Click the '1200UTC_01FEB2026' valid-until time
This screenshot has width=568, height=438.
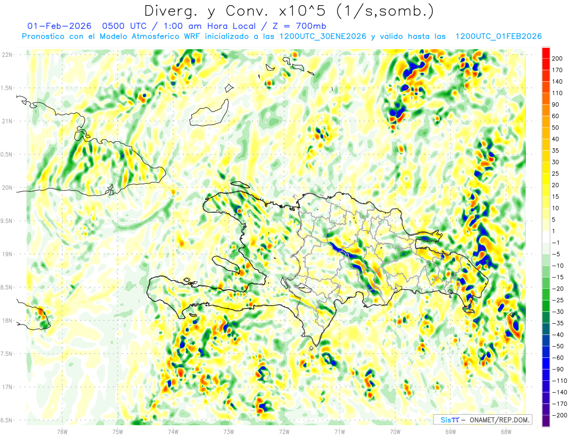498,36
